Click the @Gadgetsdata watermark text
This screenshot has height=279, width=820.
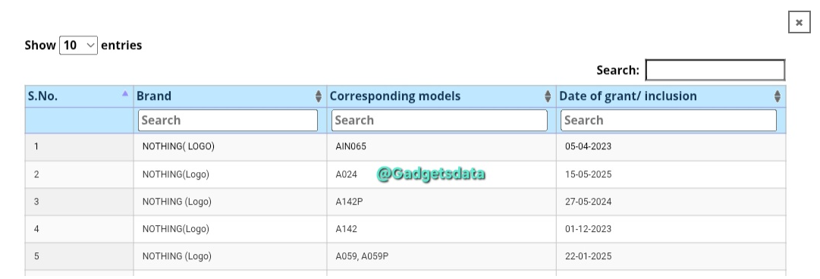click(x=431, y=174)
